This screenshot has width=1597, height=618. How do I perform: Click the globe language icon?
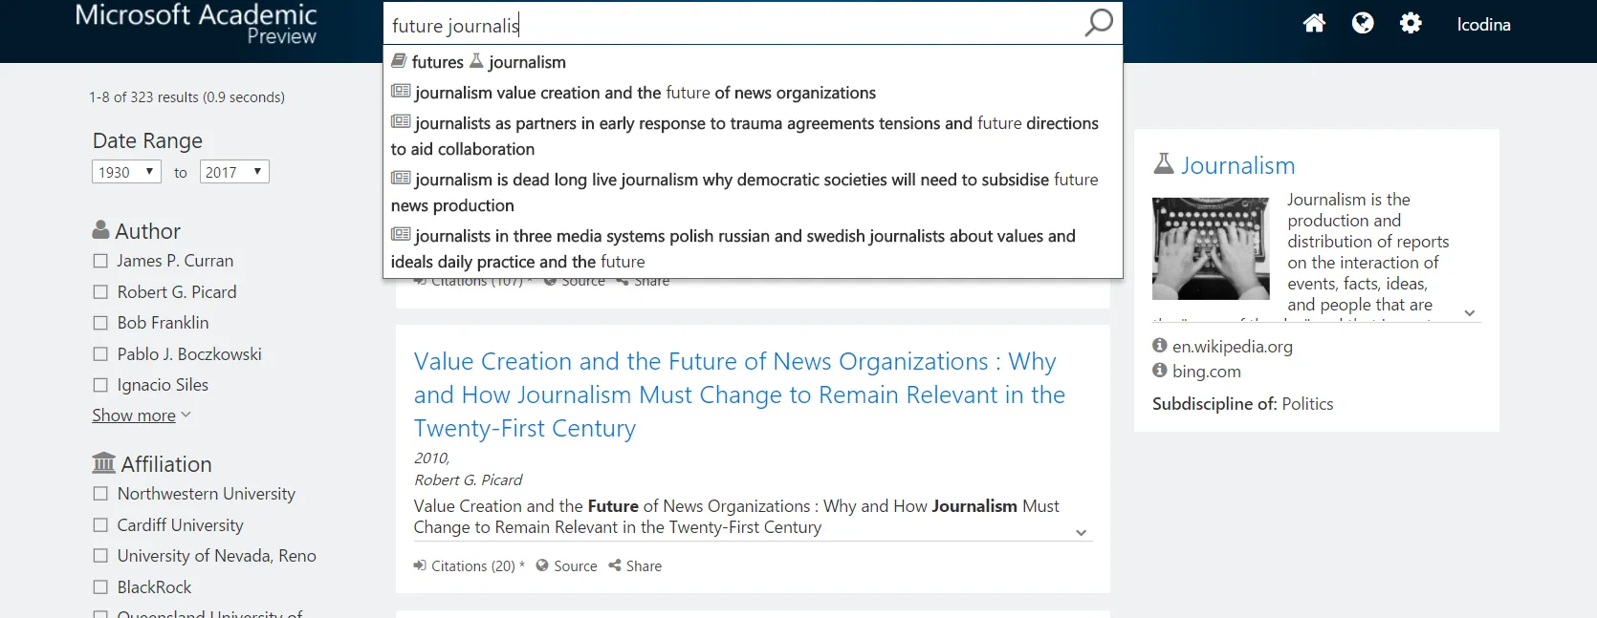[x=1363, y=23]
